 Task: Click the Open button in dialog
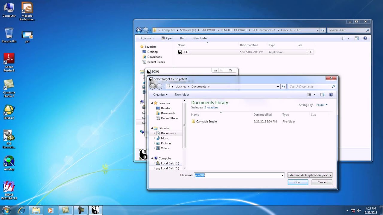point(298,182)
